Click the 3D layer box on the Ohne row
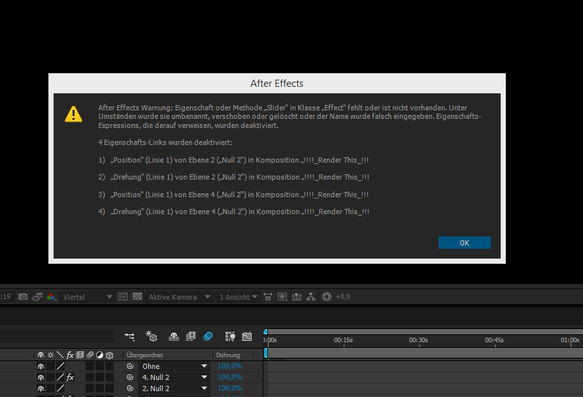 [109, 366]
